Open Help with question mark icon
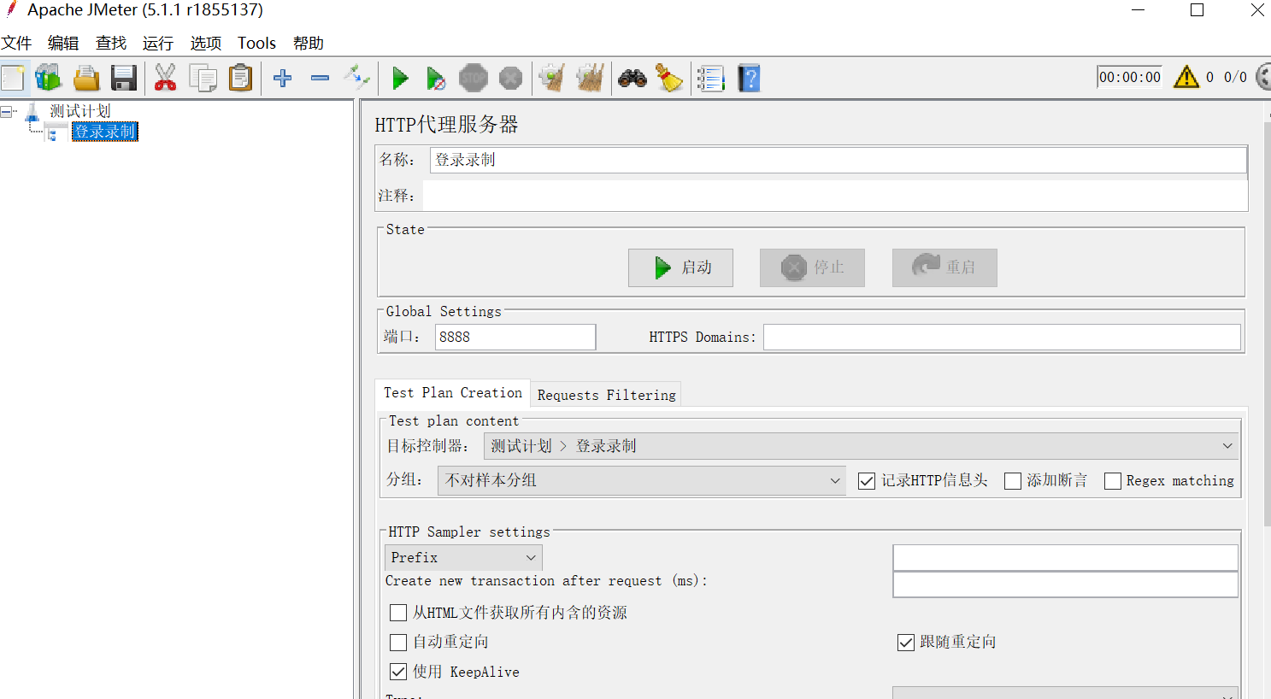Screen dimensions: 1271x699 [749, 78]
